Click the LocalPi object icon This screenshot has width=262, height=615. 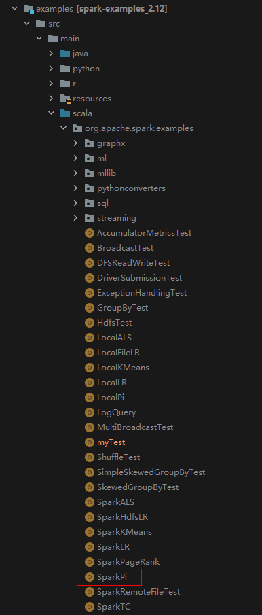tap(90, 398)
